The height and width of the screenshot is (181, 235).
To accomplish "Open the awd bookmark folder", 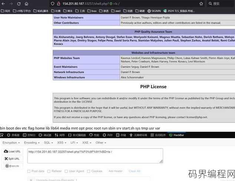I will tap(116, 11).
